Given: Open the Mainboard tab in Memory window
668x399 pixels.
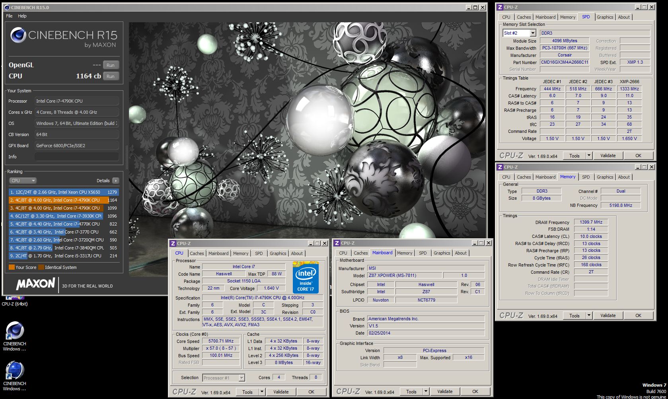Looking at the screenshot, I should pyautogui.click(x=545, y=177).
